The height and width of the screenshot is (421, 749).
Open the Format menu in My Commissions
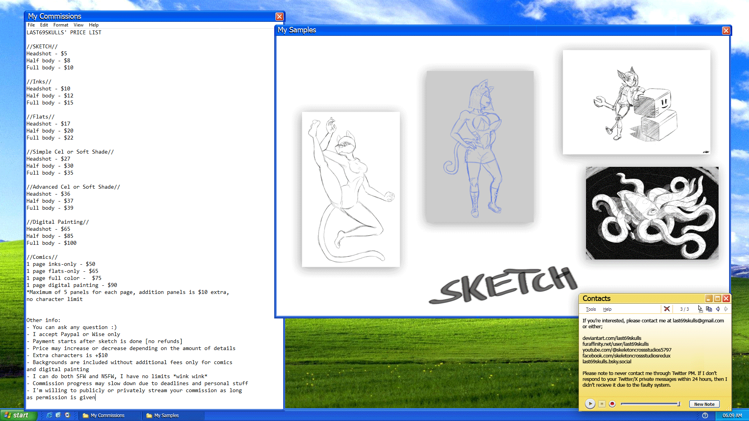pyautogui.click(x=60, y=25)
